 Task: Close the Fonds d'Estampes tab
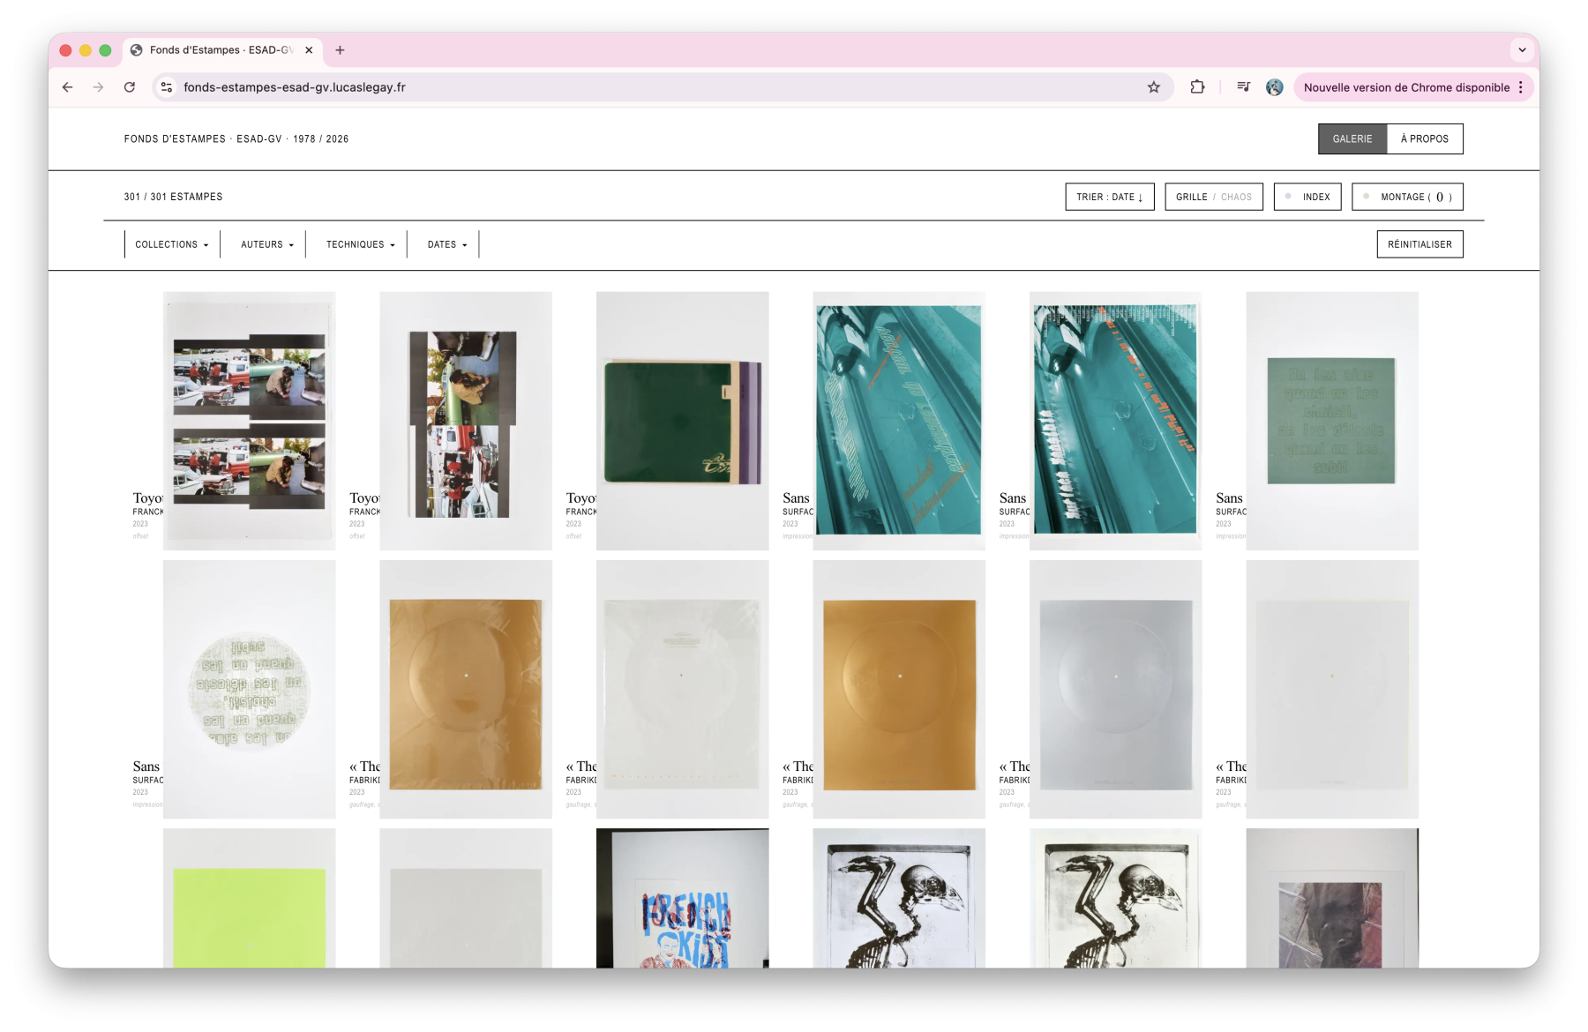click(309, 50)
